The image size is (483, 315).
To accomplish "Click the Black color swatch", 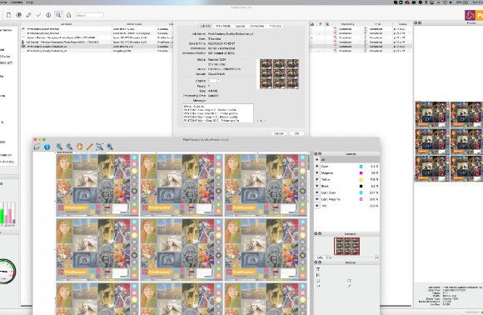I will (x=361, y=186).
